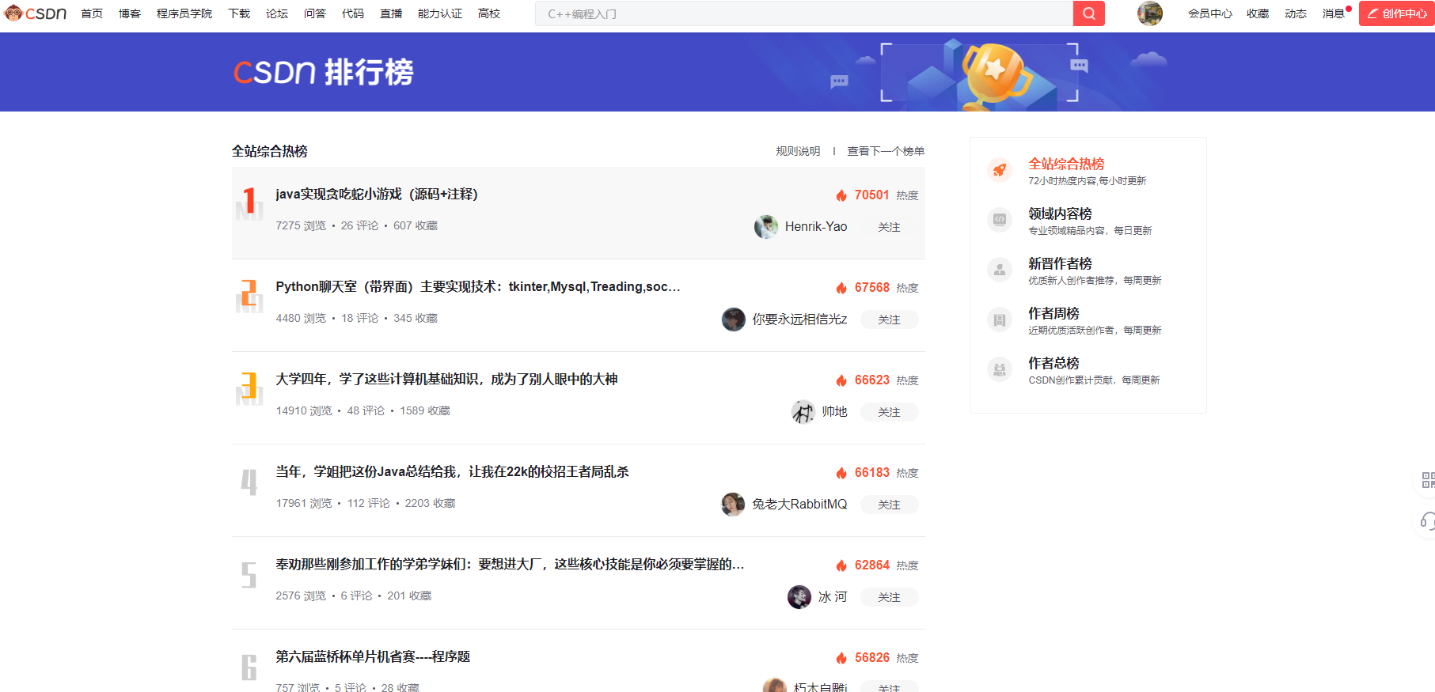Viewport: 1435px width, 692px height.
Task: Open the customer service headset icon
Action: tap(1427, 521)
